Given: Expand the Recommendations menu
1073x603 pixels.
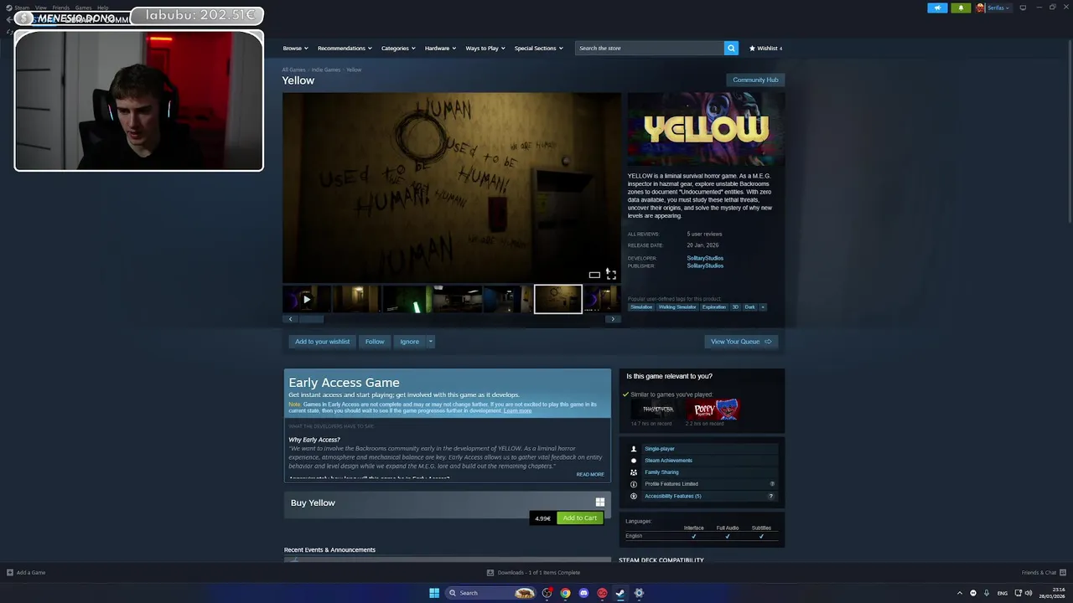Looking at the screenshot, I should click(345, 48).
